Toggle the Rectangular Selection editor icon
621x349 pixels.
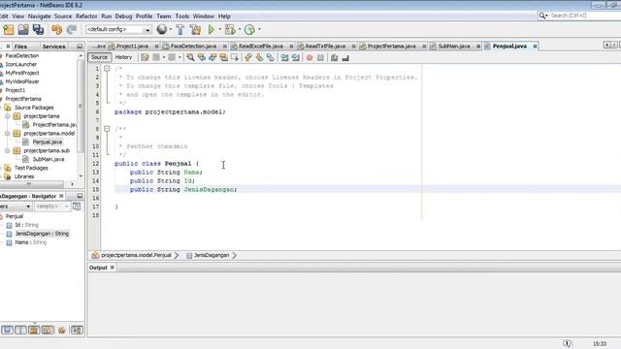tap(235, 58)
